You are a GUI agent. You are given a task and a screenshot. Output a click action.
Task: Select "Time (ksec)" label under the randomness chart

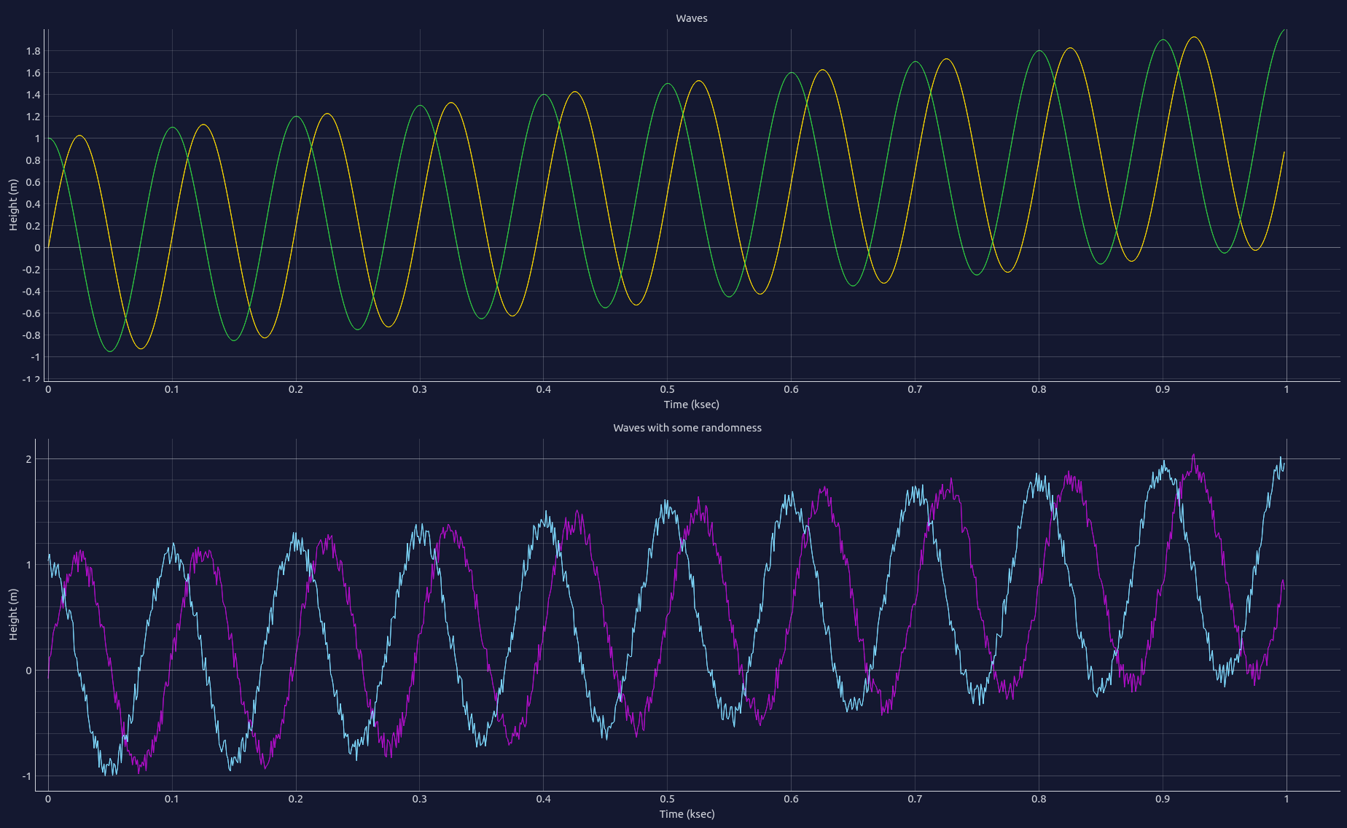point(687,814)
